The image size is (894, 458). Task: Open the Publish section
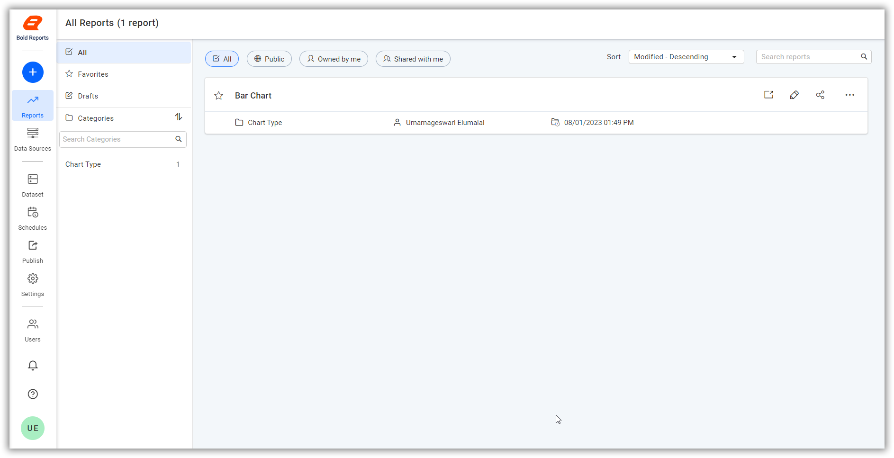point(32,251)
